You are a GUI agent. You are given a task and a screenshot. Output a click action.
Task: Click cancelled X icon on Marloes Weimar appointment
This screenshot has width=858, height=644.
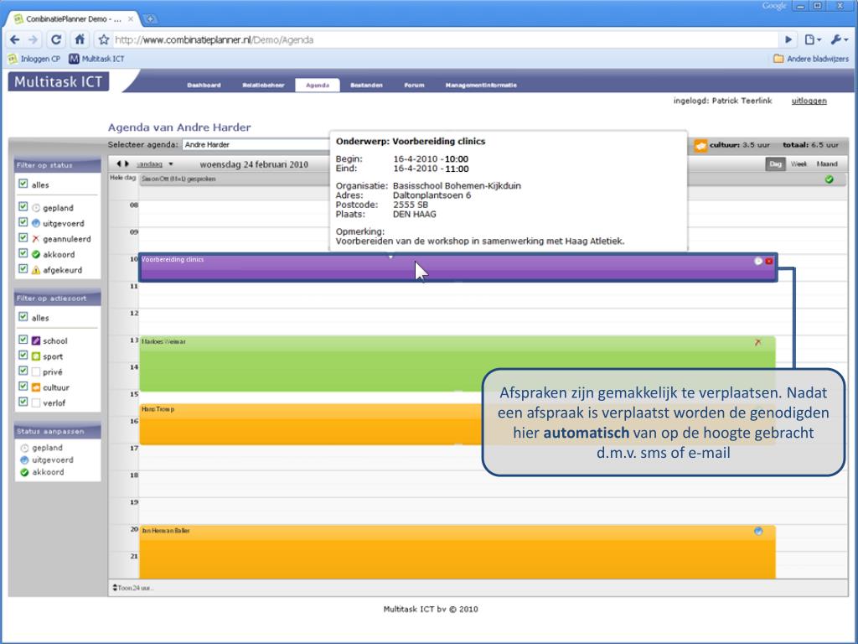[757, 342]
